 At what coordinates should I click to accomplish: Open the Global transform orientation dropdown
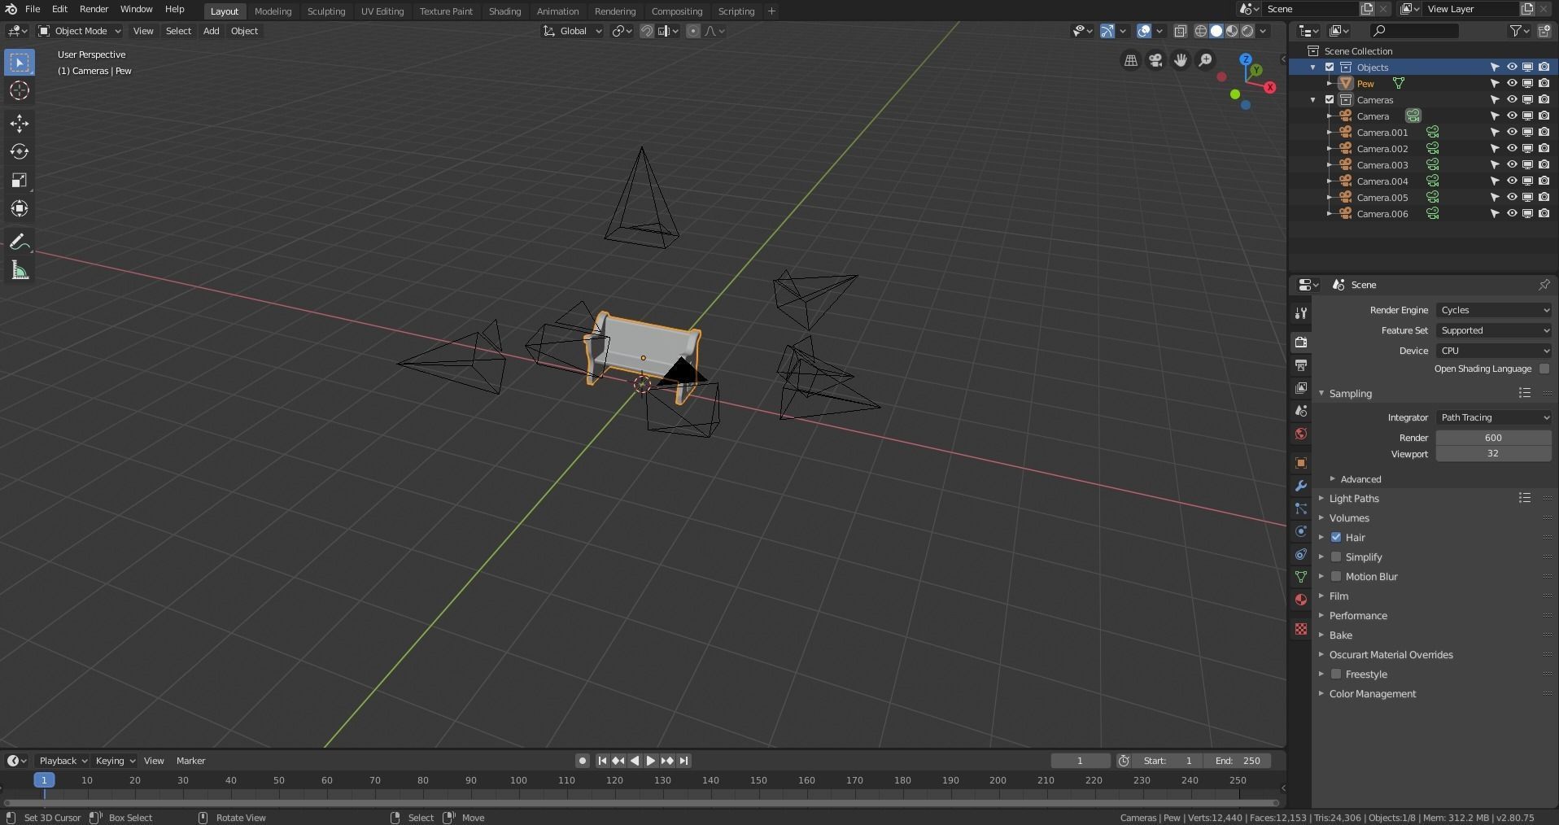coord(573,31)
